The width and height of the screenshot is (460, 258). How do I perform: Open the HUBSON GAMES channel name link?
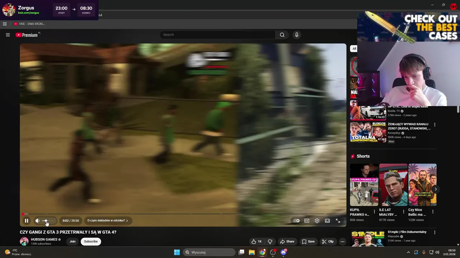click(44, 239)
